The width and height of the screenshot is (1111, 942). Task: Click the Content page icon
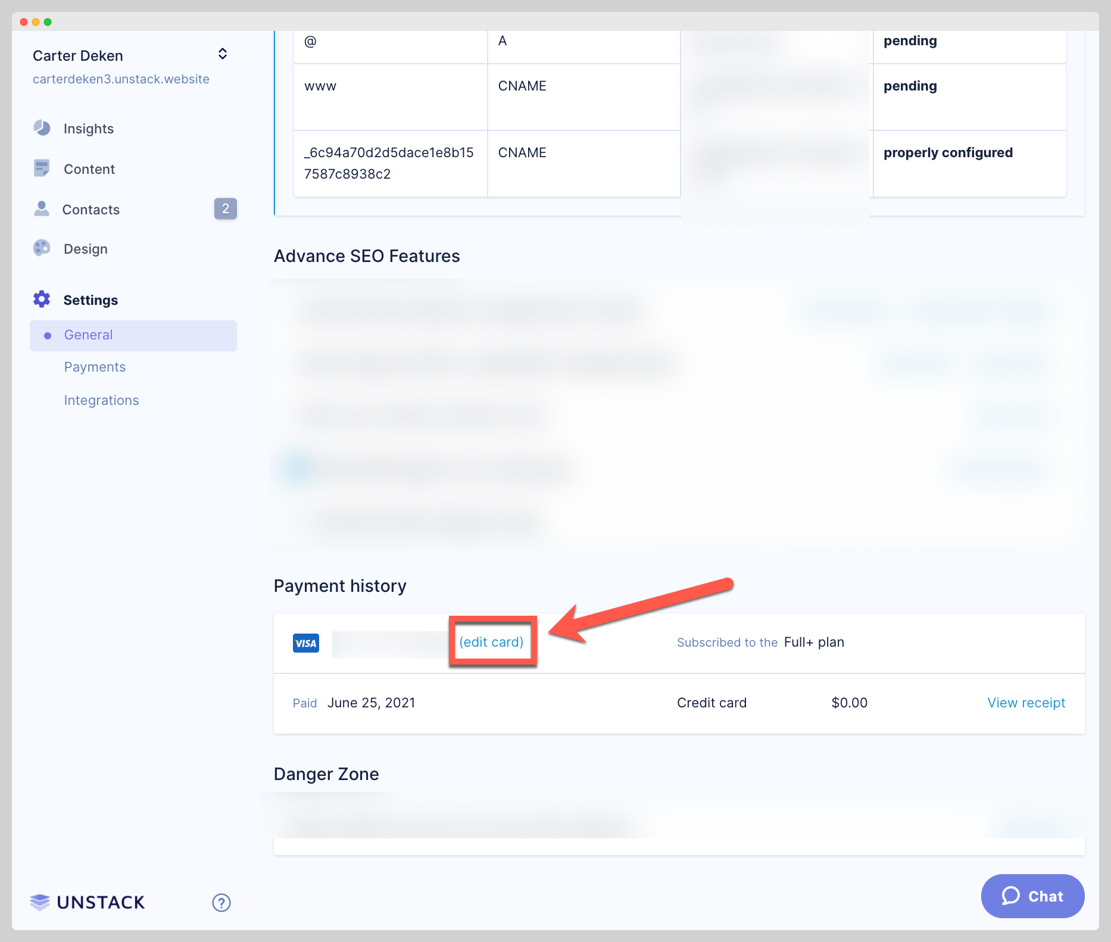coord(42,169)
